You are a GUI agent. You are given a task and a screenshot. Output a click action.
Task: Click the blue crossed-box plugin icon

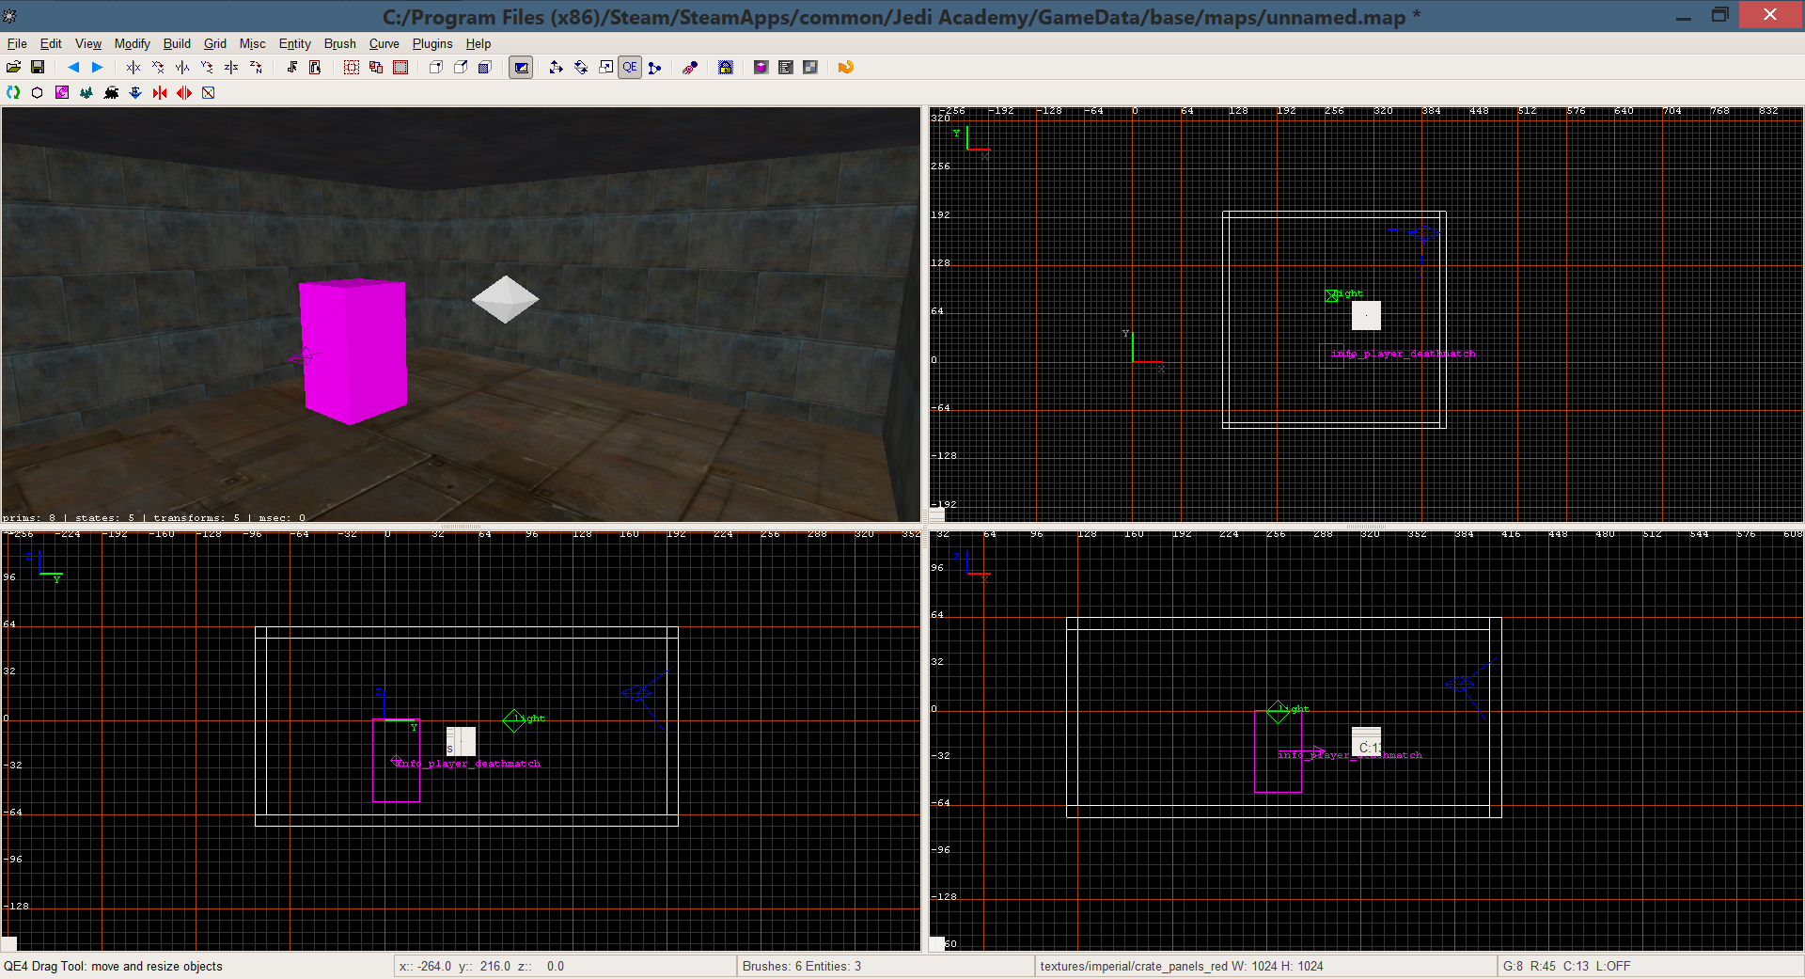[209, 92]
